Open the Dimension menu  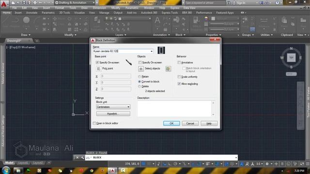99,8
